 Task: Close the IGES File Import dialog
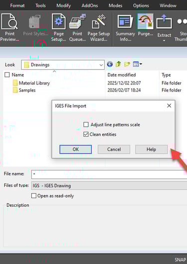169,106
